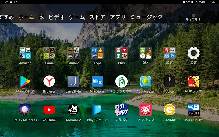Switch to the ストア tab
Image resolution: width=219 pixels, height=137 pixels.
point(97,17)
